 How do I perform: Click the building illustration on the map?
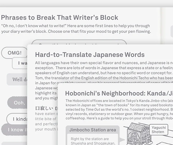click(139, 134)
